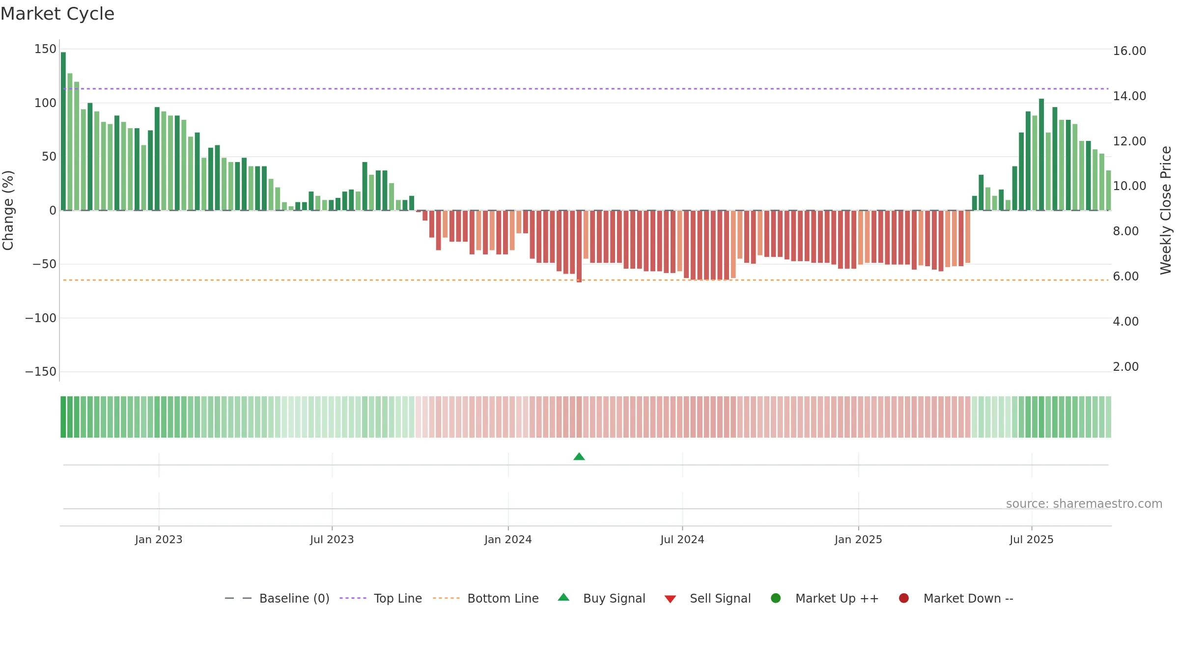
Task: Toggle the Top Line legend entry
Action: tap(381, 598)
